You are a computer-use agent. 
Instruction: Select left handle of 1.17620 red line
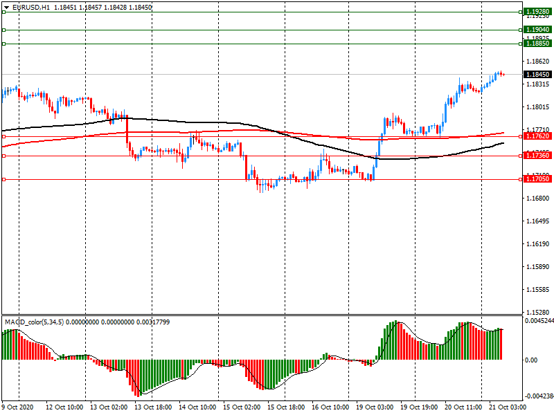click(x=4, y=136)
